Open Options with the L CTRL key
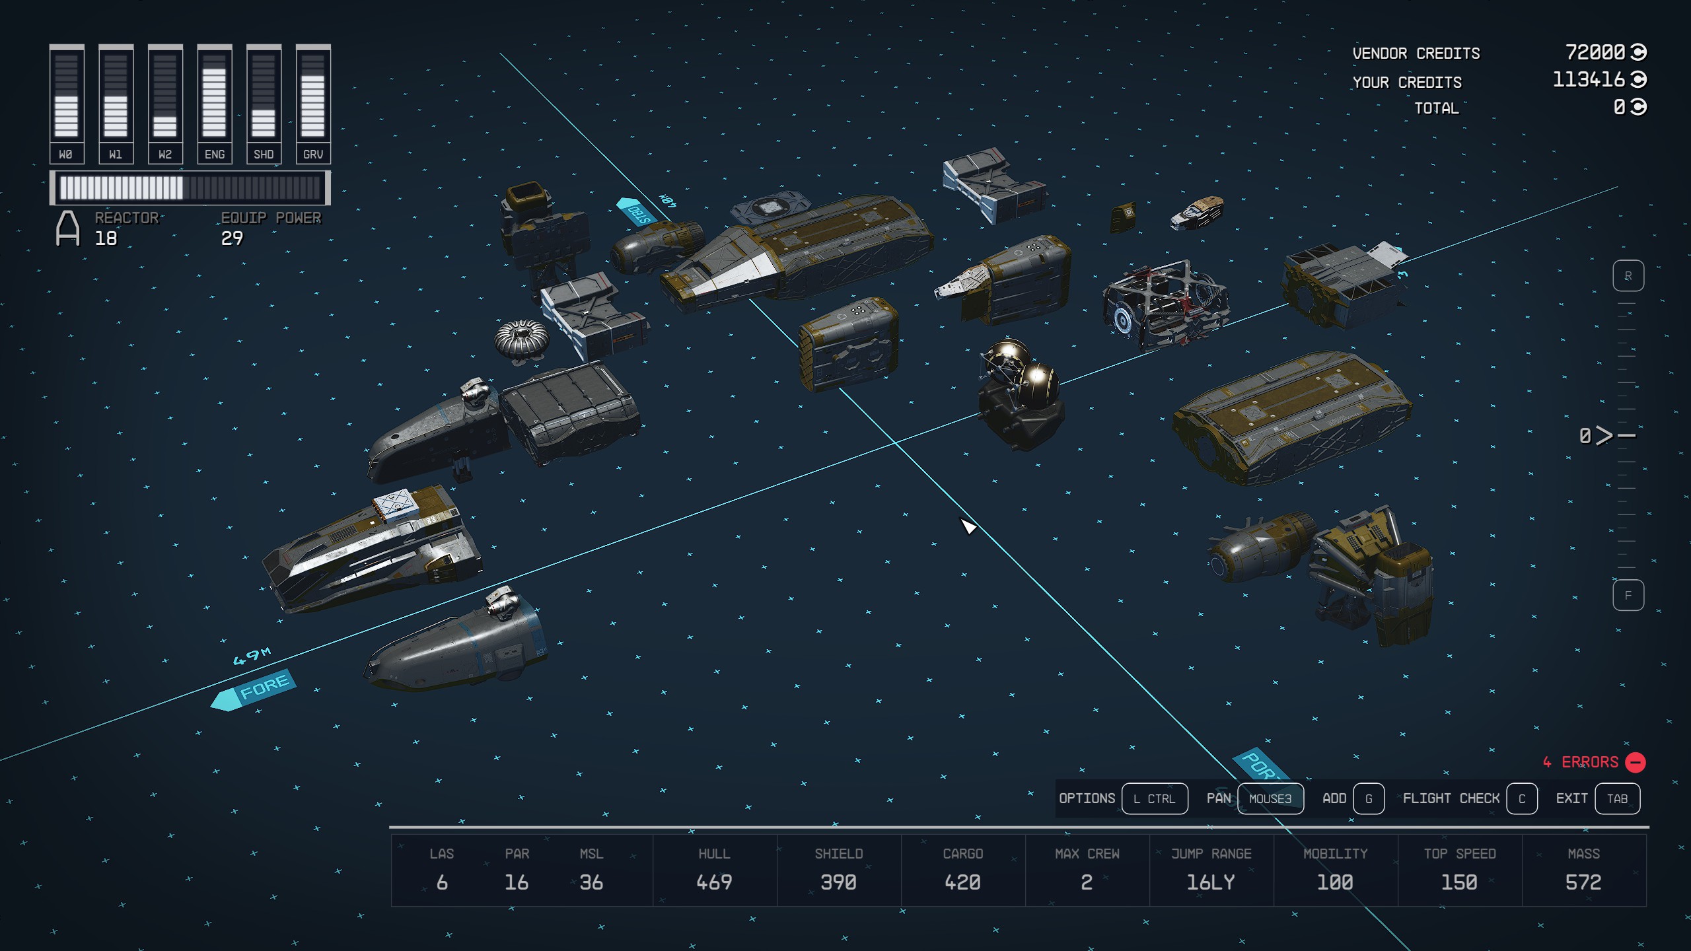This screenshot has height=951, width=1691. click(1154, 798)
